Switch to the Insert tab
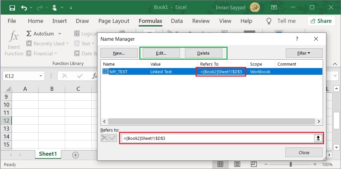341x169 pixels. click(x=59, y=21)
